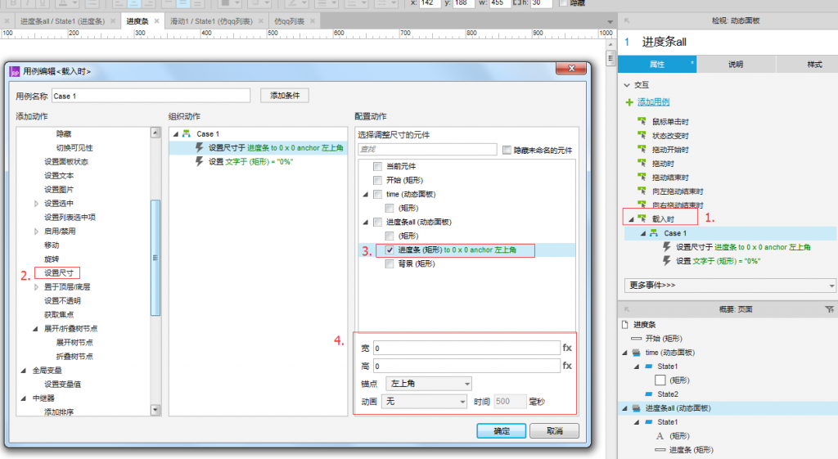Click the 查找 search field
Image resolution: width=838 pixels, height=459 pixels.
pyautogui.click(x=427, y=149)
